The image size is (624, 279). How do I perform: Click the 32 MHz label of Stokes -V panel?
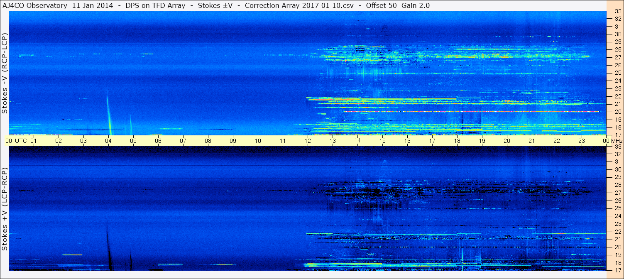pyautogui.click(x=618, y=19)
